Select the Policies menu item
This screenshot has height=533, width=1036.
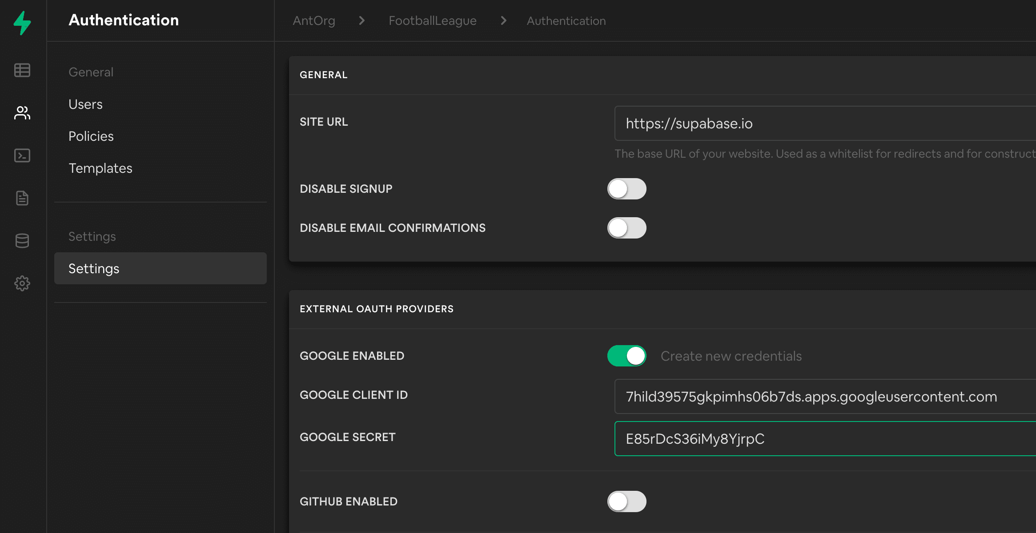(x=91, y=136)
